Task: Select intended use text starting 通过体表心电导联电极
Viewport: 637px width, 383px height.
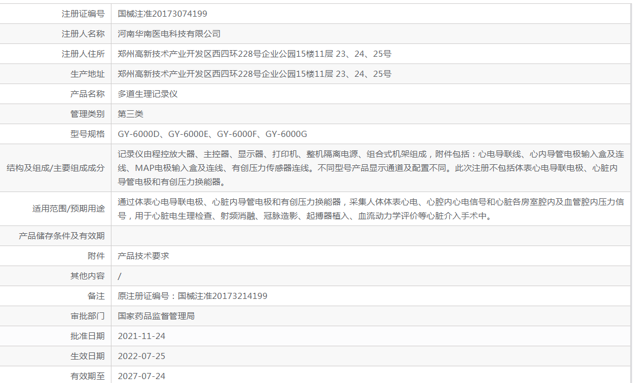Action: (x=371, y=209)
